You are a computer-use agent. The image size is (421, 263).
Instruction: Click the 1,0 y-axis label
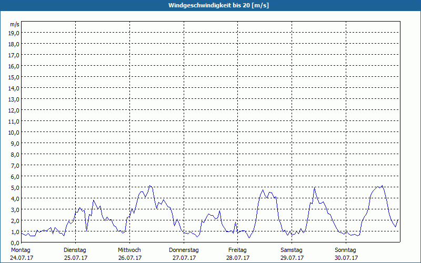15,232
